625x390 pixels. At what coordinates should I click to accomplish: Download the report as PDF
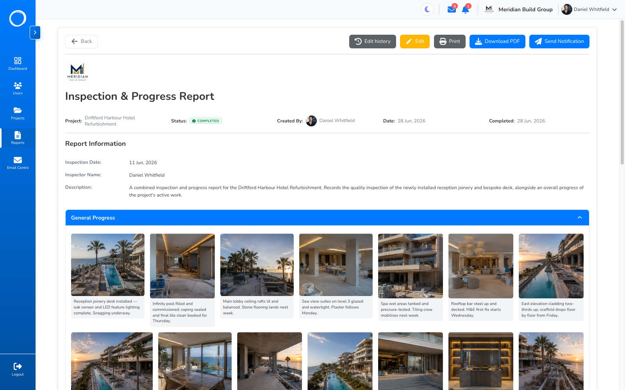click(497, 41)
